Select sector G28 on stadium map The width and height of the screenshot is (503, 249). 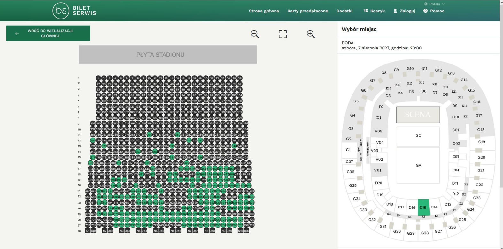coord(425,233)
